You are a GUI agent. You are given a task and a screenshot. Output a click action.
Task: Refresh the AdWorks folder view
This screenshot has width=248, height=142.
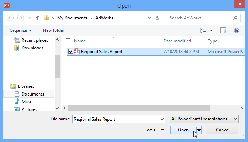click(157, 18)
